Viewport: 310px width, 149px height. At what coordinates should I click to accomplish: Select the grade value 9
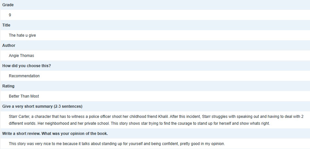(10, 15)
